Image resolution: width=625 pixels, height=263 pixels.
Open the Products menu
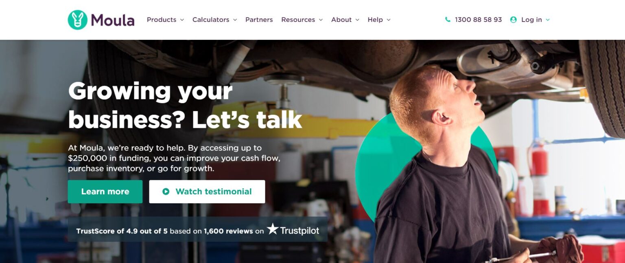pos(165,19)
